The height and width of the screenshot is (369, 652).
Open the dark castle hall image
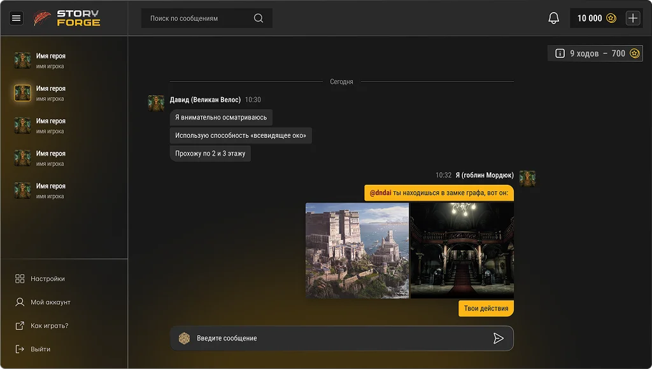coord(462,250)
